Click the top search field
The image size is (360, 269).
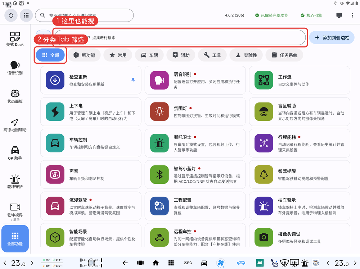[x=84, y=15]
